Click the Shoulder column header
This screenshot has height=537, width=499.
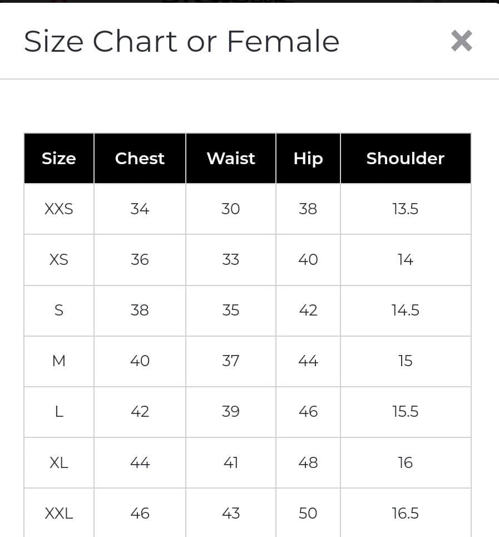[406, 159]
